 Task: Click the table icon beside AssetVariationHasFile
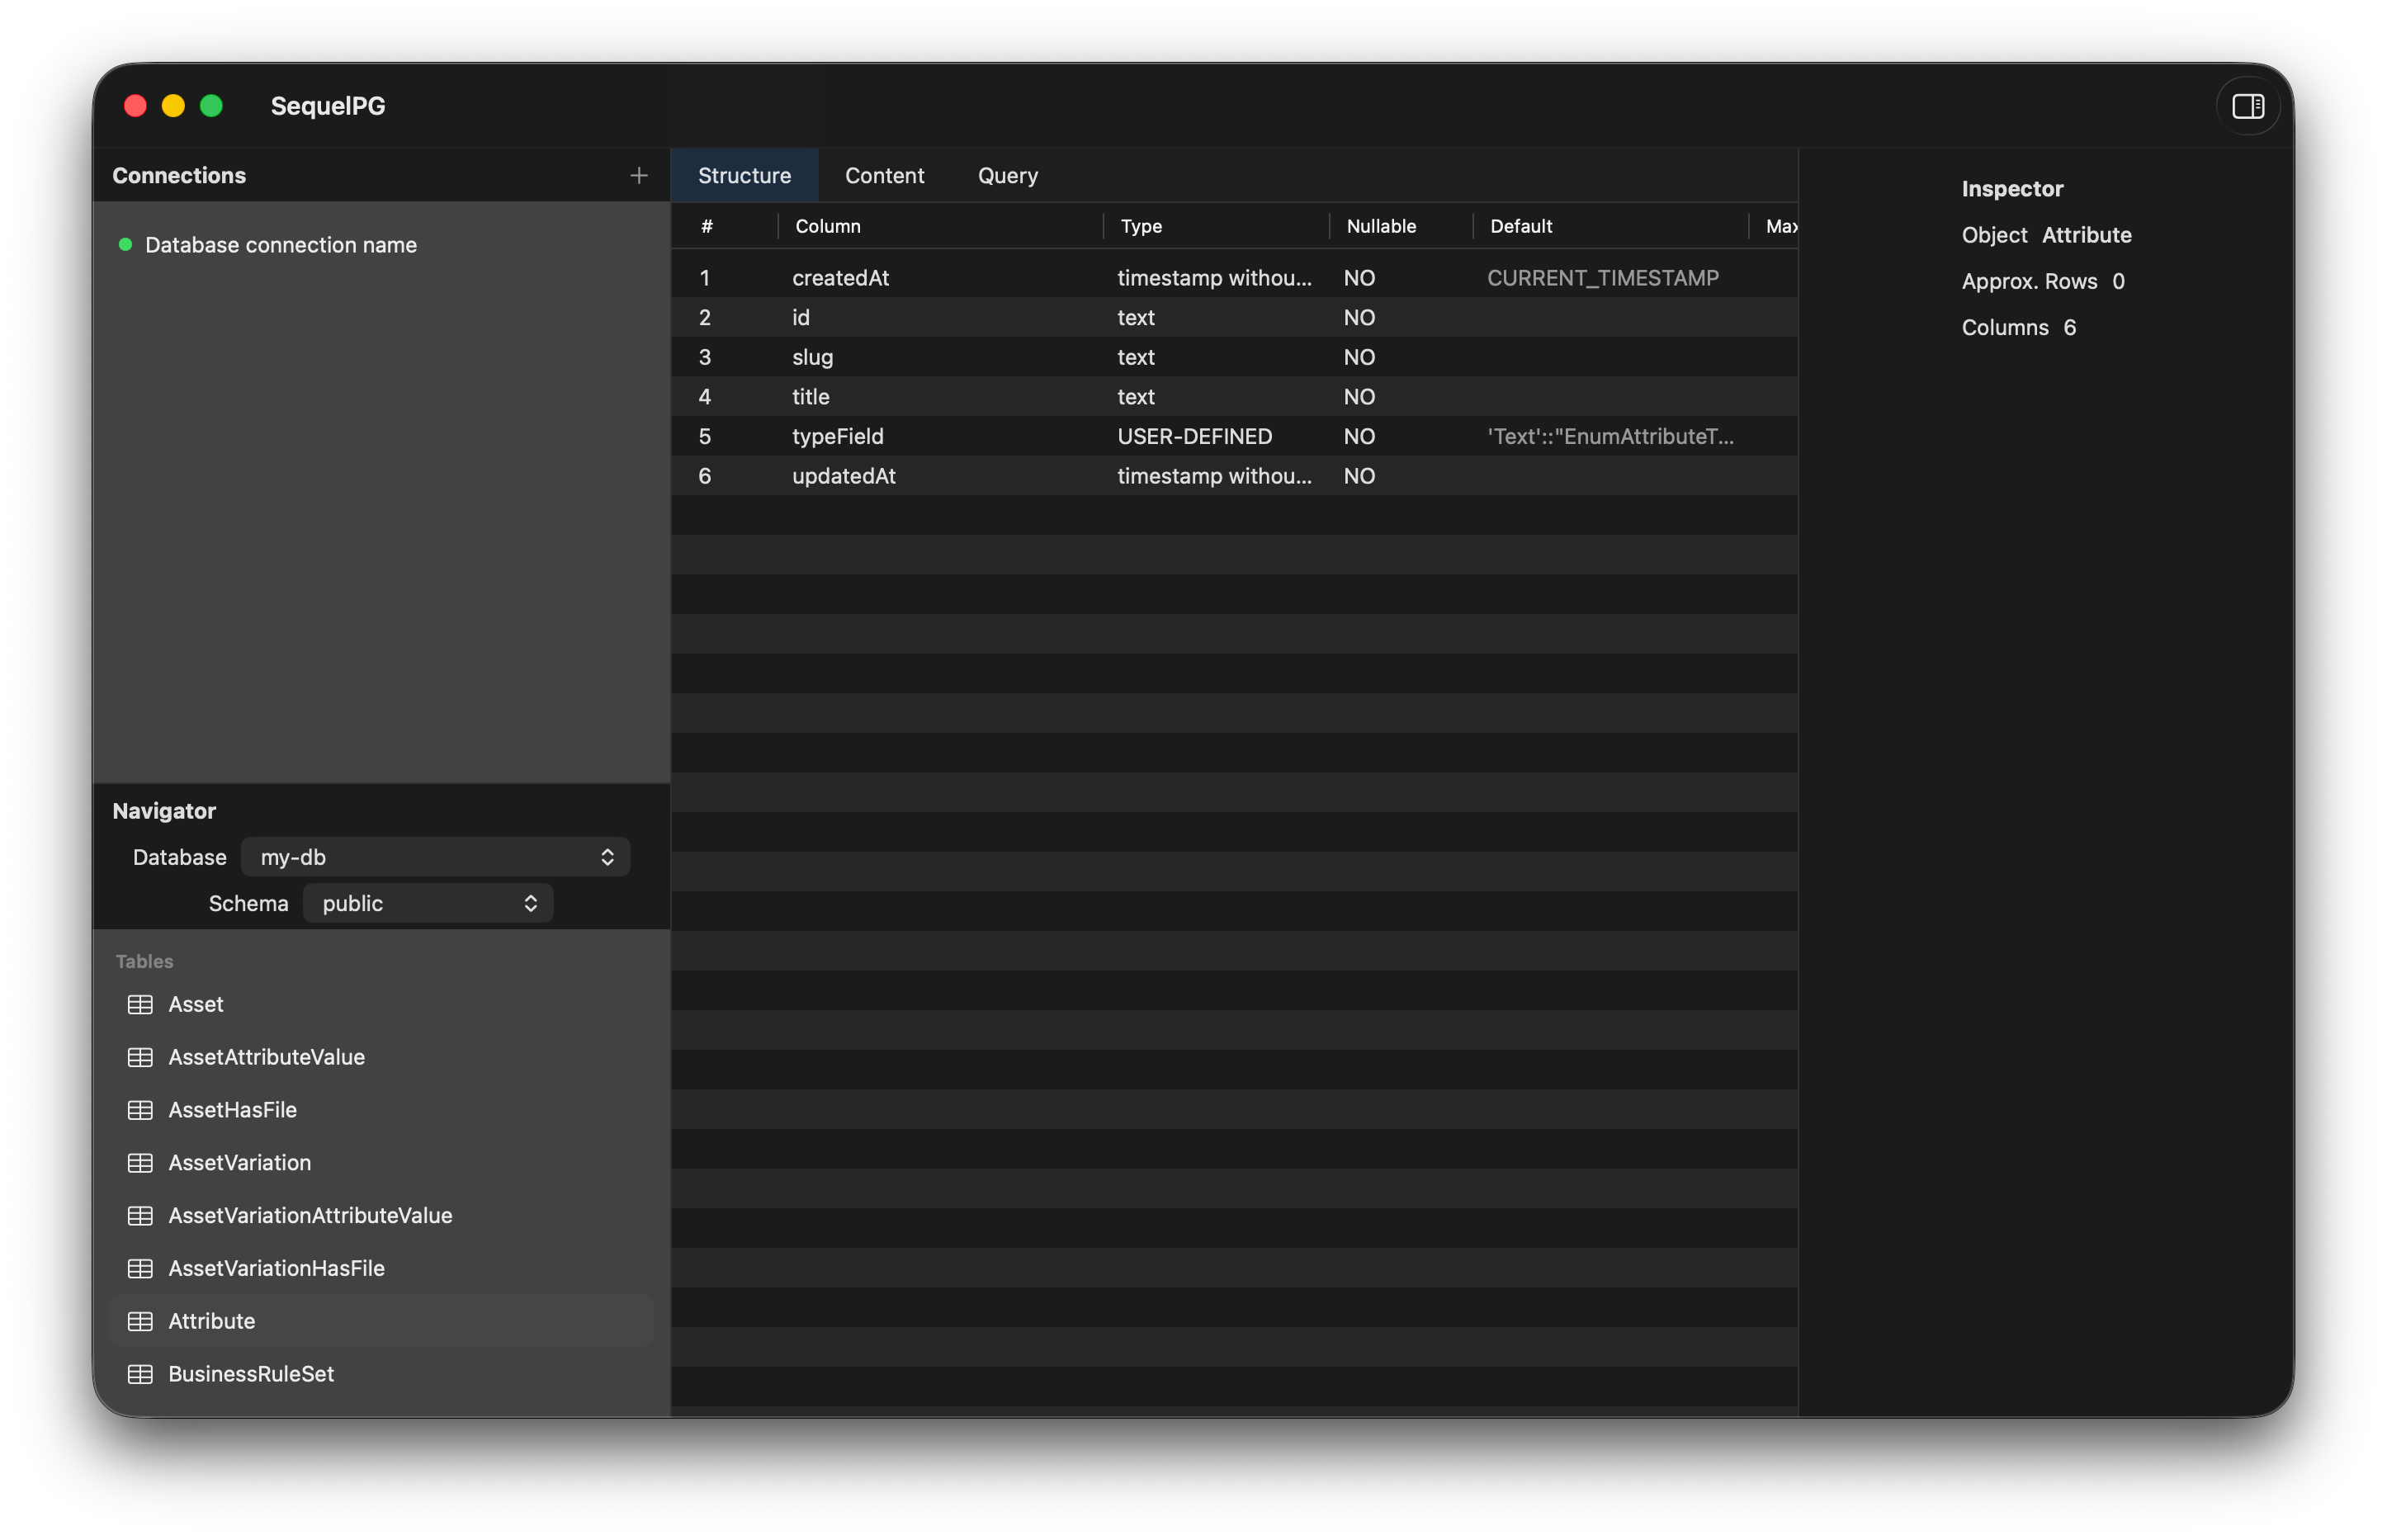[x=141, y=1268]
